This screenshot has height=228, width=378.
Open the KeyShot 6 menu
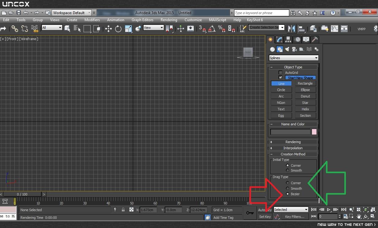click(x=255, y=20)
